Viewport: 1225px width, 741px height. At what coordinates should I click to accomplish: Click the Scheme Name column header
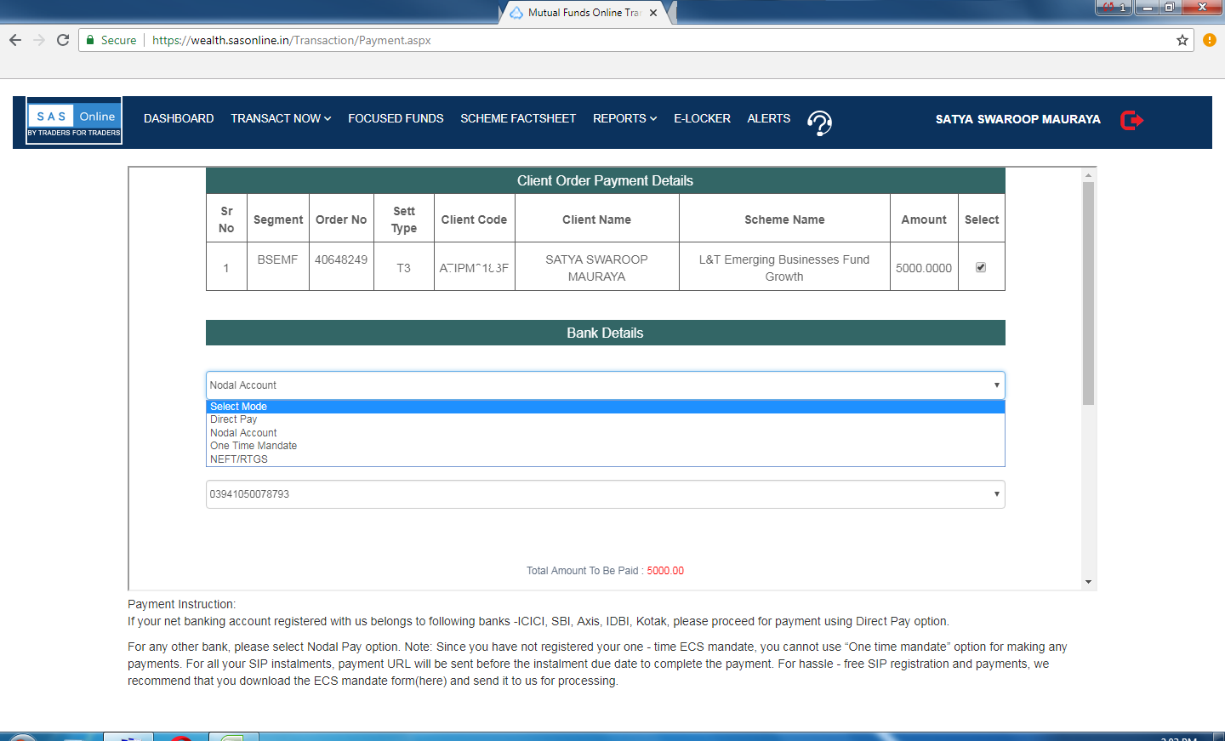784,219
